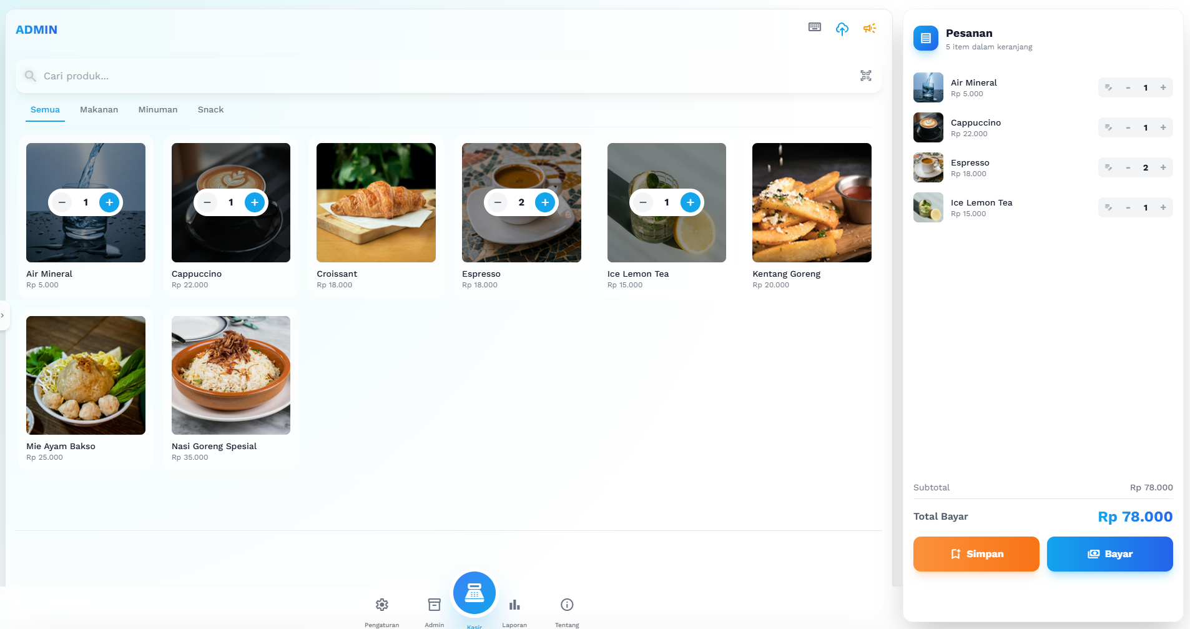Screen dimensions: 1190x629
Task: Decrease Espresso quantity on product card
Action: pyautogui.click(x=498, y=202)
